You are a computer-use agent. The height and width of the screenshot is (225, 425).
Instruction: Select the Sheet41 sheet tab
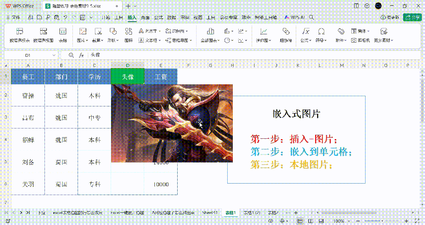point(210,213)
